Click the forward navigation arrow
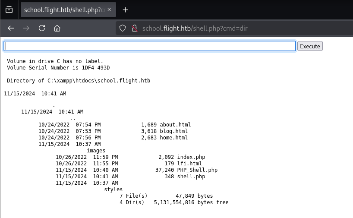The height and width of the screenshot is (218, 353). [26, 28]
